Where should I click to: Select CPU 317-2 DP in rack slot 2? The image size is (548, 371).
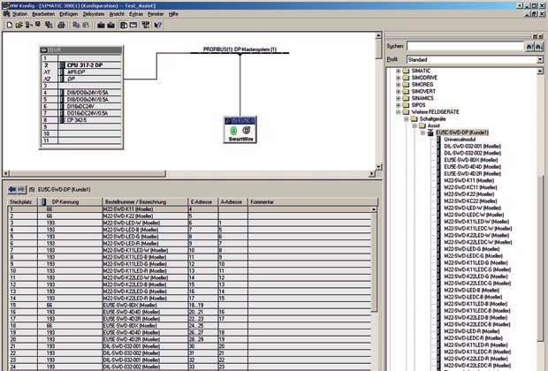(x=85, y=65)
